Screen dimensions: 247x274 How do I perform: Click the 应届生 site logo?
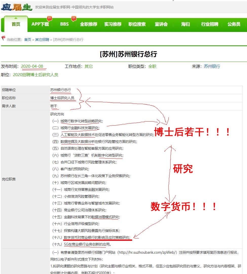pyautogui.click(x=16, y=7)
